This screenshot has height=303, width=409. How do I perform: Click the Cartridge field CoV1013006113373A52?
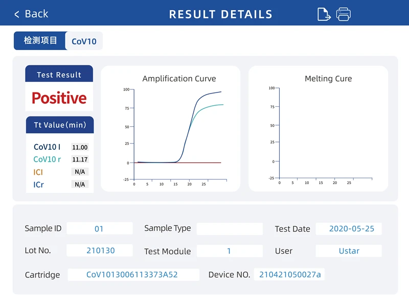click(133, 274)
